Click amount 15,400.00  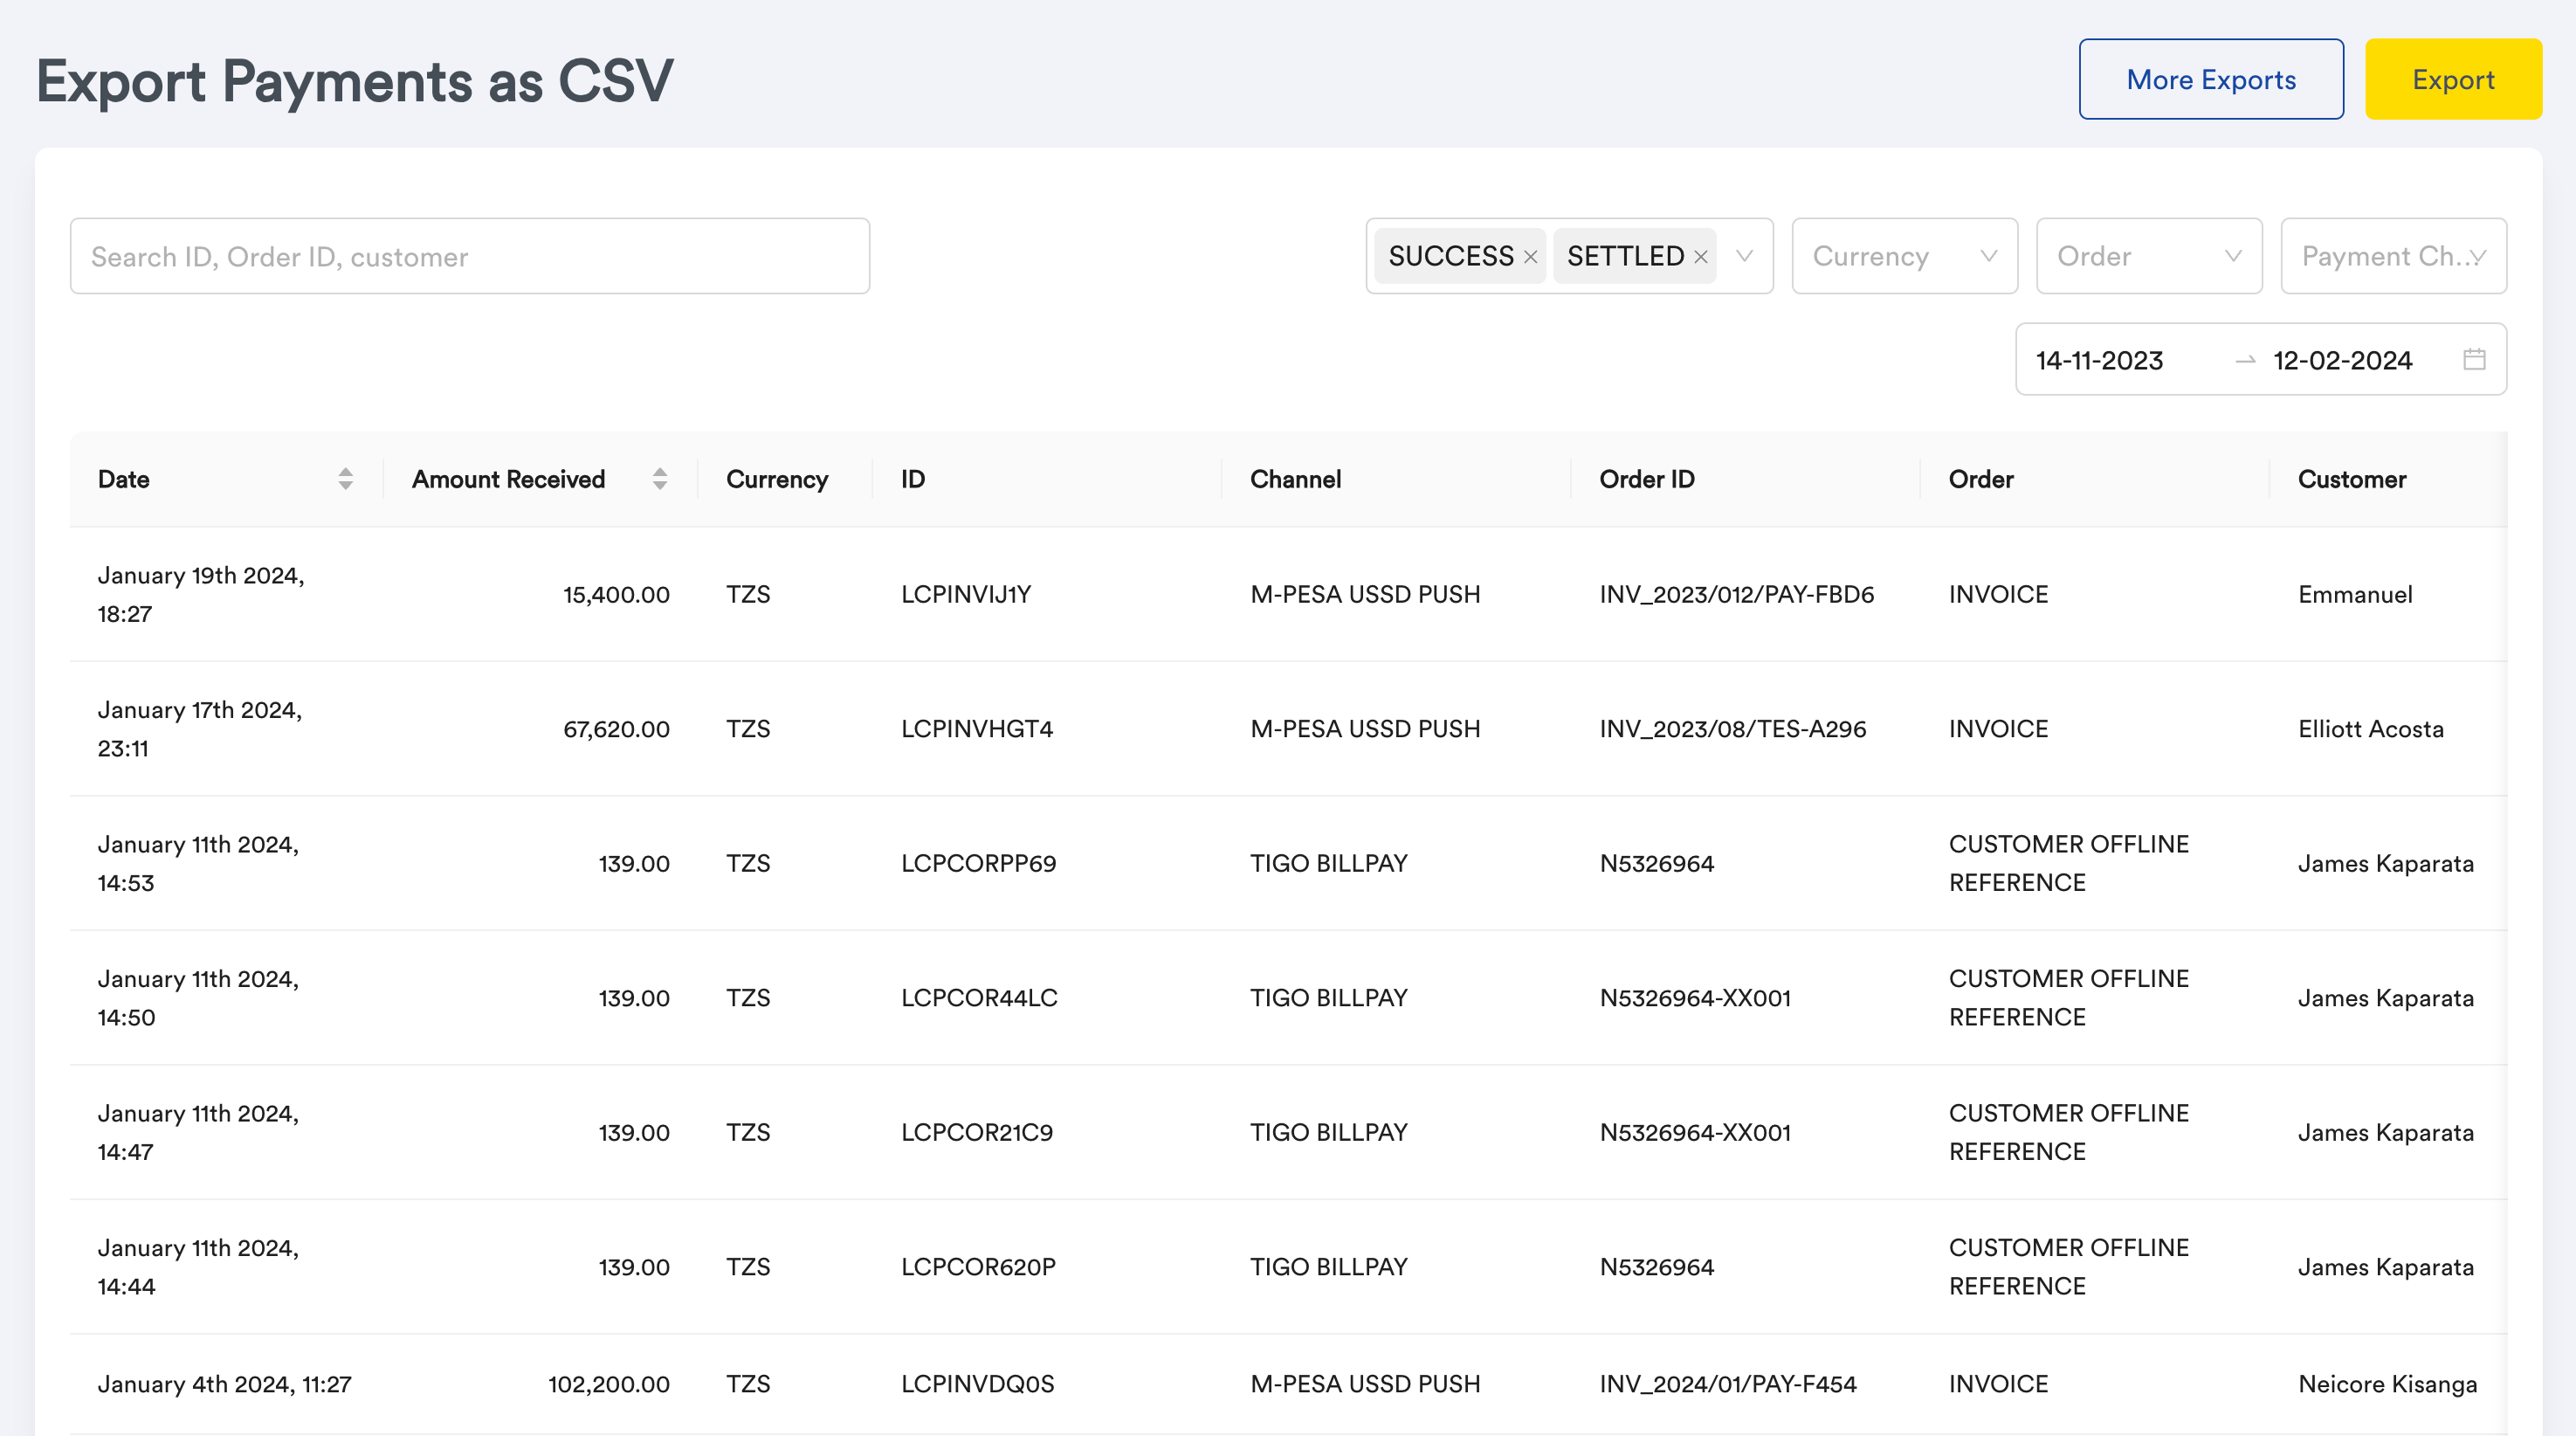616,594
